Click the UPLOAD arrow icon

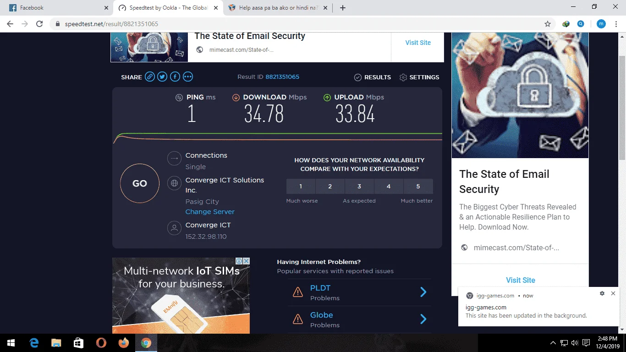[x=327, y=98]
